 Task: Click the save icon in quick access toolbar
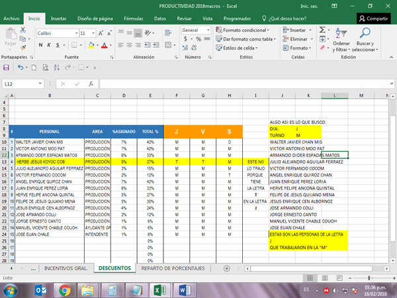(7, 68)
